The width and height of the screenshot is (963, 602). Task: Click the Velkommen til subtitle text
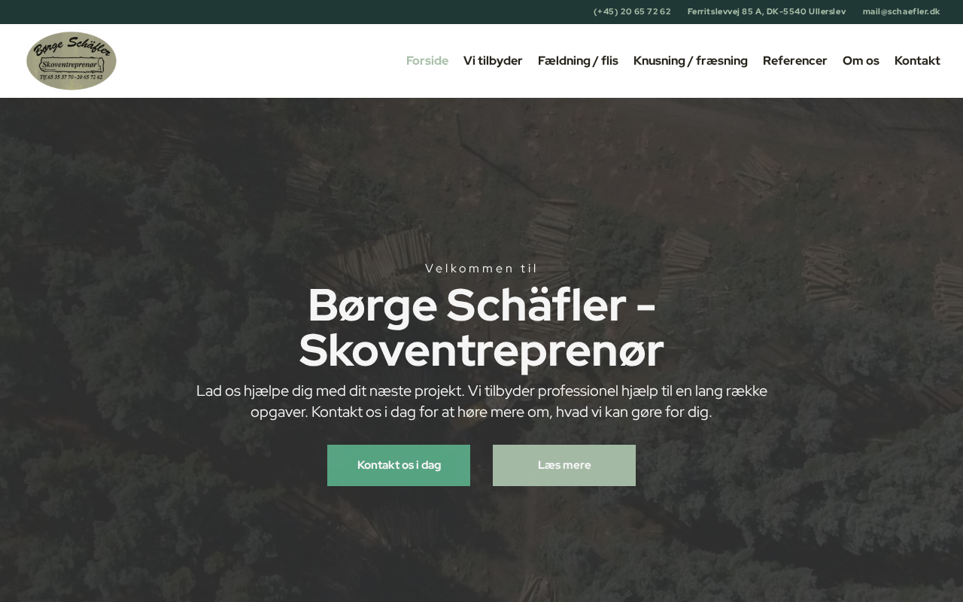(x=481, y=269)
